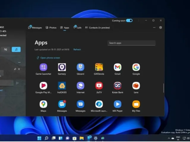The image size is (190, 142).
Task: Launch Google Play Movies app
Action: (43, 85)
